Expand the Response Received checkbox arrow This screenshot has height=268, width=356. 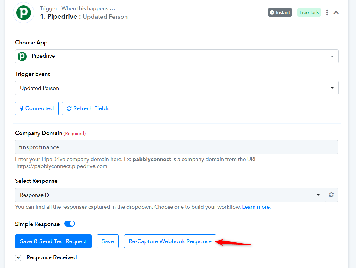click(x=18, y=258)
